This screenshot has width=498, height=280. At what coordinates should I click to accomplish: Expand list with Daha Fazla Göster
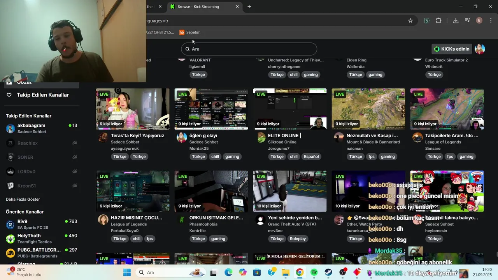point(23,199)
